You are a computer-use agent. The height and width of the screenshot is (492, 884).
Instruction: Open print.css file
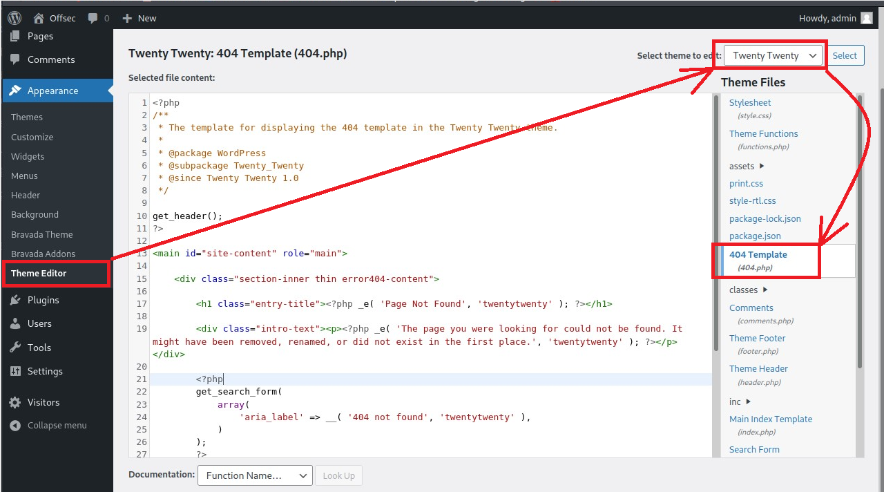(x=746, y=184)
